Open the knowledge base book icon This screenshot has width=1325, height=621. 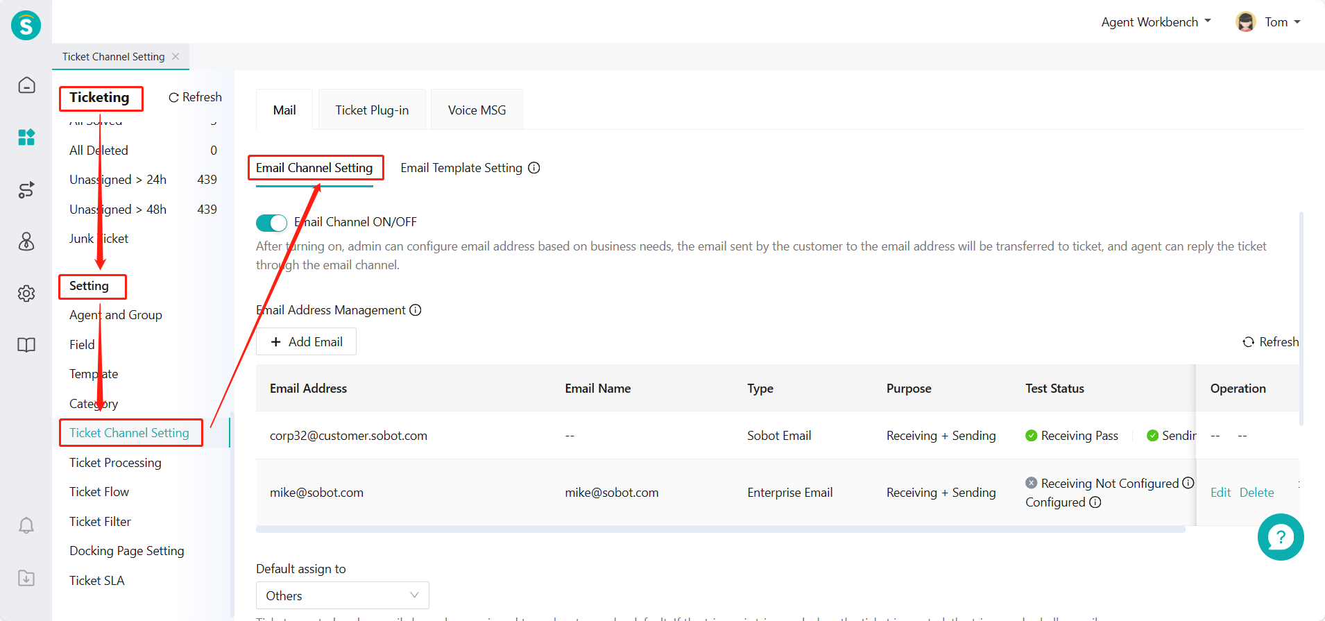click(26, 345)
